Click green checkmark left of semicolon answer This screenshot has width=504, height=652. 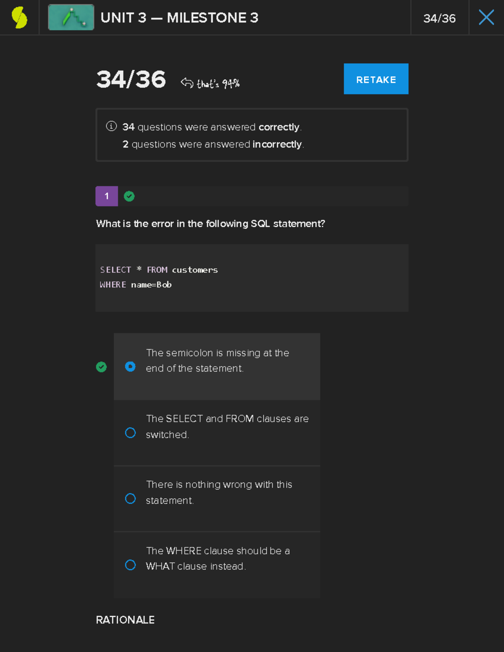tap(101, 367)
